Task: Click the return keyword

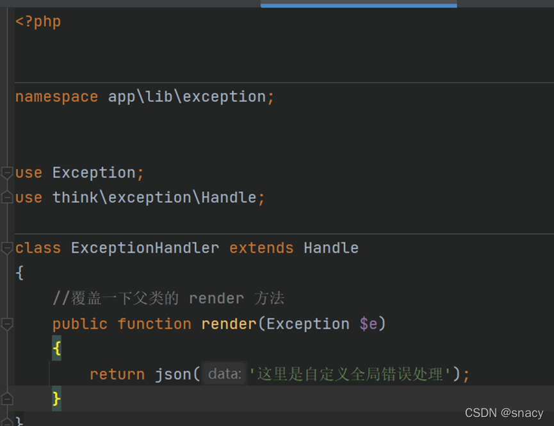Action: pos(117,374)
